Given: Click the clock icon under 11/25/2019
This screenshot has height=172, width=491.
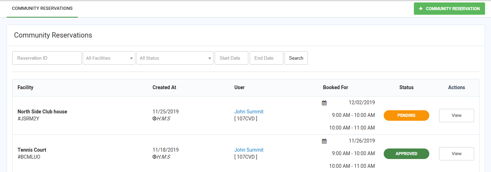Looking at the screenshot, I should pyautogui.click(x=154, y=119).
